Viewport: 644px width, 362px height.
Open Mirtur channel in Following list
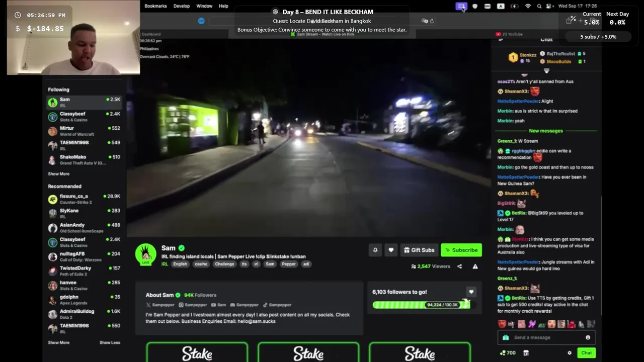[x=84, y=131]
